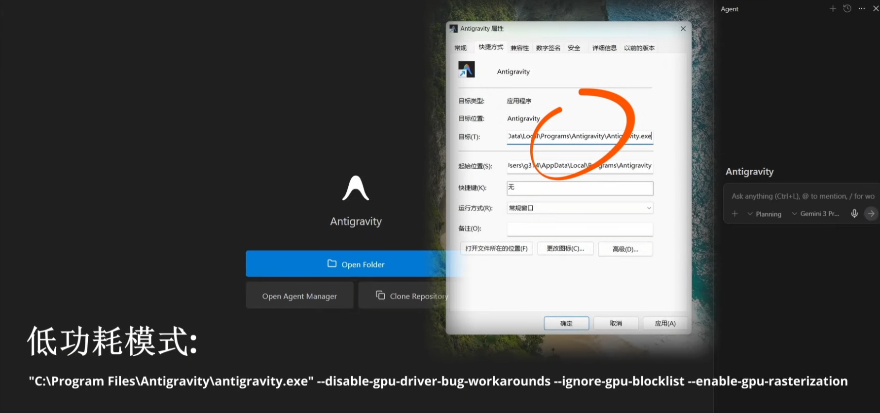This screenshot has width=880, height=413.
Task: Send the message with the arrow button
Action: 871,213
